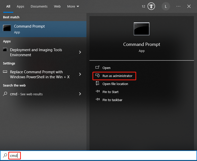Image resolution: width=197 pixels, height=161 pixels.
Task: Close the search panel with X
Action: coord(189,6)
